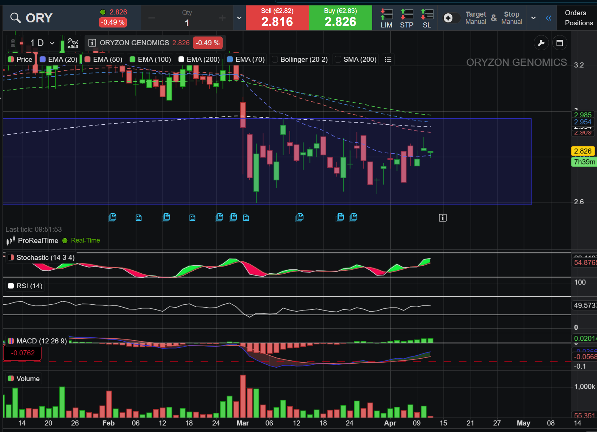Open chart settings with the wrench icon
This screenshot has width=597, height=432.
pyautogui.click(x=541, y=43)
